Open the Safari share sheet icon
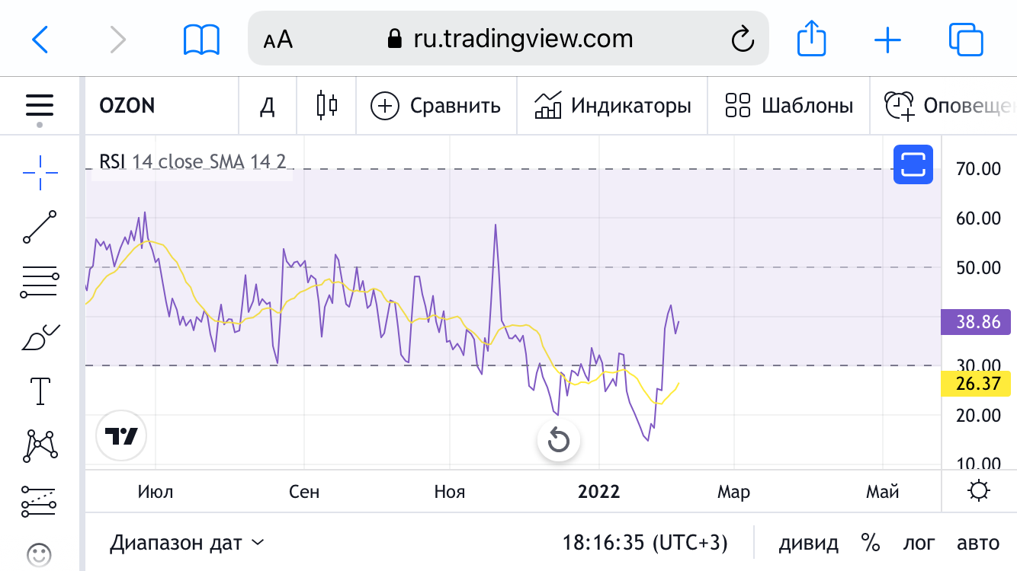Image resolution: width=1017 pixels, height=571 pixels. point(811,37)
